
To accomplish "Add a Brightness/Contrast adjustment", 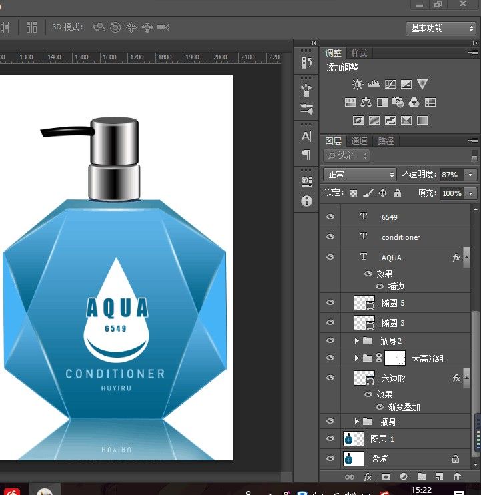I will coord(358,85).
